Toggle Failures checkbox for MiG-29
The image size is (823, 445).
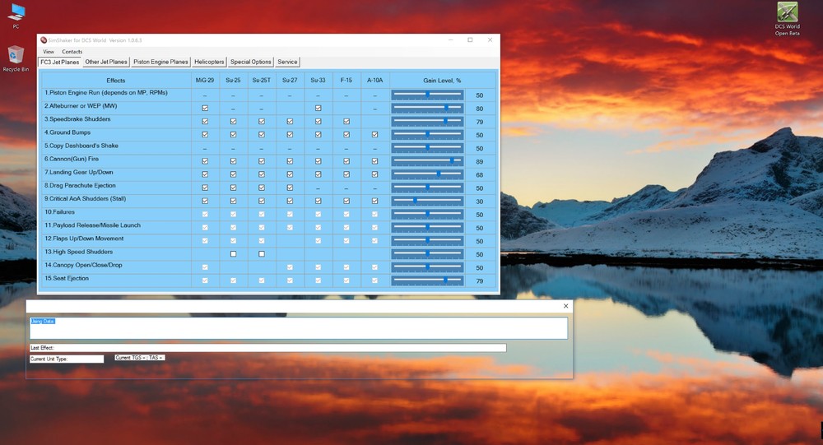tap(205, 214)
